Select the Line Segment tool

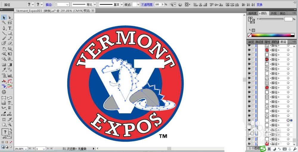(4, 33)
